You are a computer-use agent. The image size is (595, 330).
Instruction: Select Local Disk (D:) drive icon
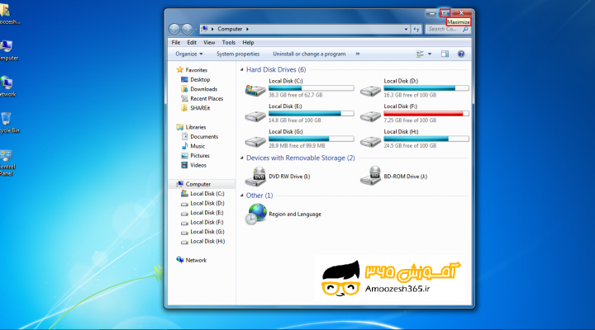[370, 90]
